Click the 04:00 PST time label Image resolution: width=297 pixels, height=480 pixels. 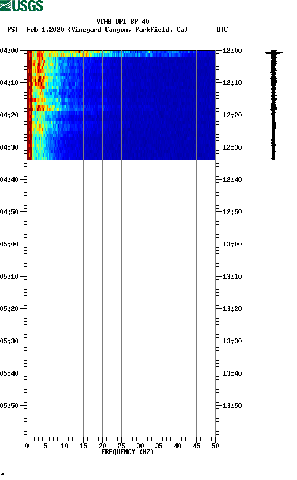(x=9, y=51)
